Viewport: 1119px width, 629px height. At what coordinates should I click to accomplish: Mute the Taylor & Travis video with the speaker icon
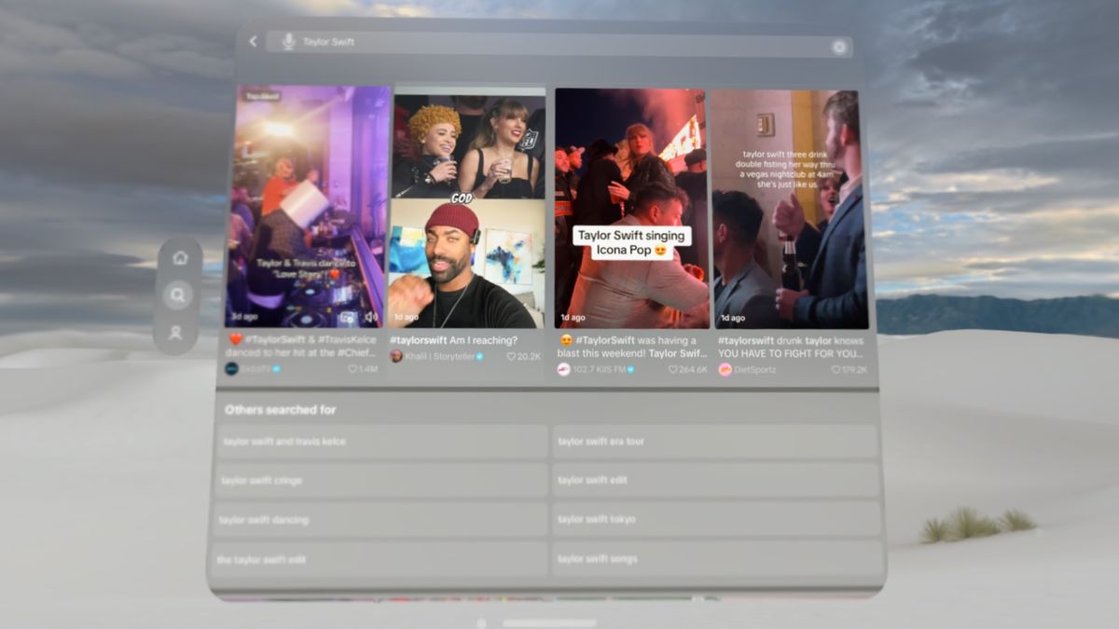point(372,317)
